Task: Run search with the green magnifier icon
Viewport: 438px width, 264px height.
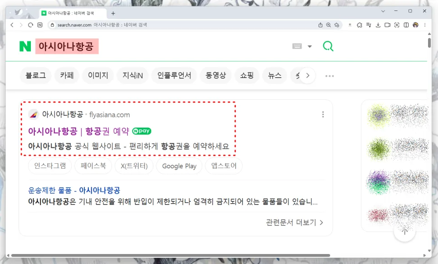Action: [x=328, y=46]
